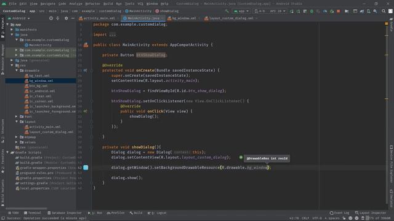
Task: Click the Profile app icon in toolbar
Action: 325,11
